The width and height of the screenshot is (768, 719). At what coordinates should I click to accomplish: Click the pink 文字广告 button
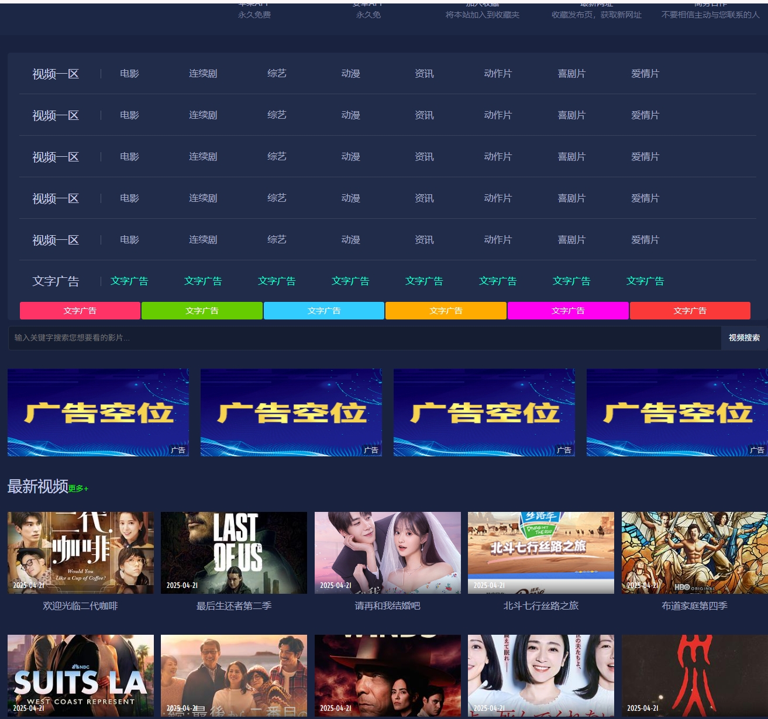(x=80, y=311)
